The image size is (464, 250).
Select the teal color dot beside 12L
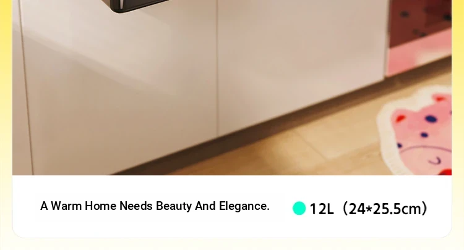coord(299,209)
